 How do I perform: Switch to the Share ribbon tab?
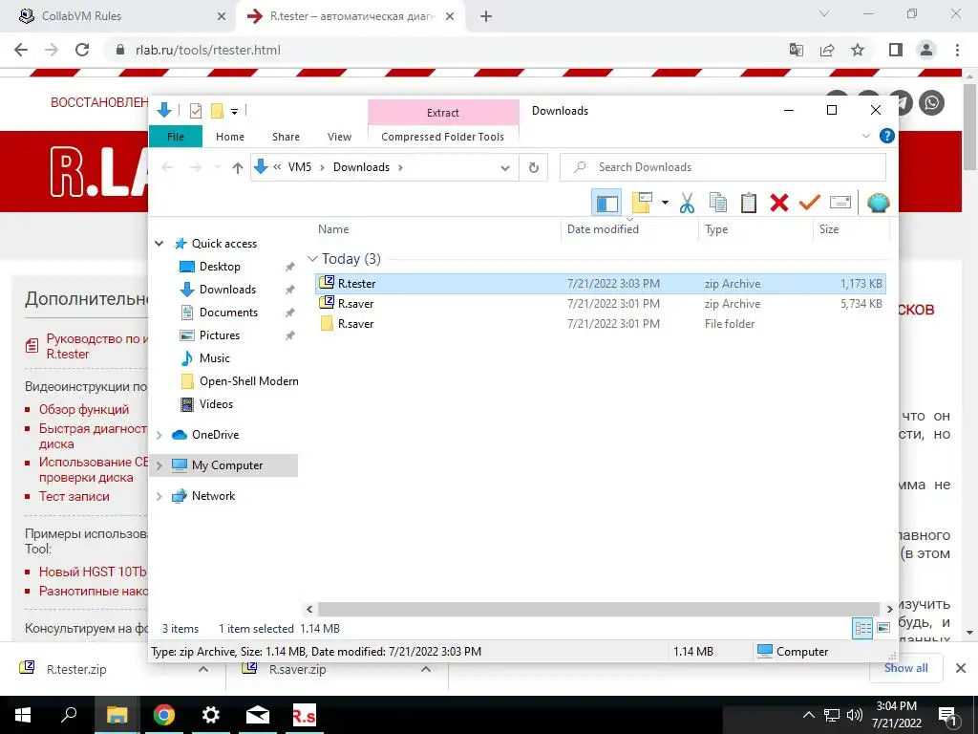pos(286,137)
